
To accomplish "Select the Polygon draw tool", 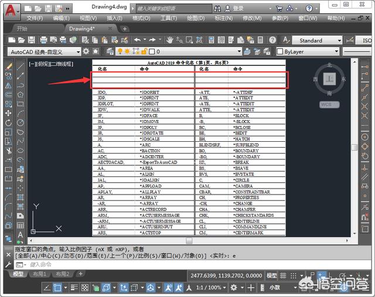I will click(21, 95).
